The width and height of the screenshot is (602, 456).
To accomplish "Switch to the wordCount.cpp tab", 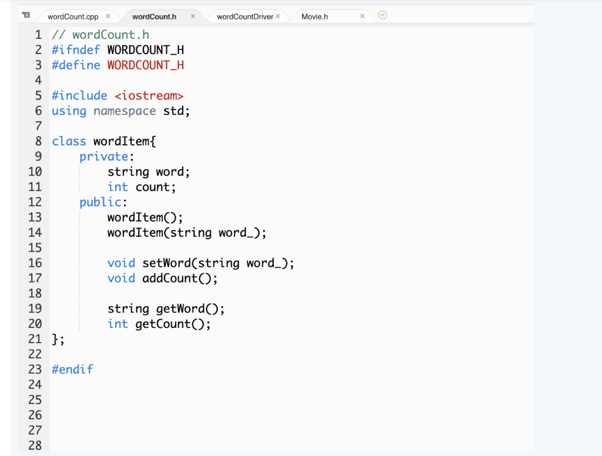I will coord(73,17).
